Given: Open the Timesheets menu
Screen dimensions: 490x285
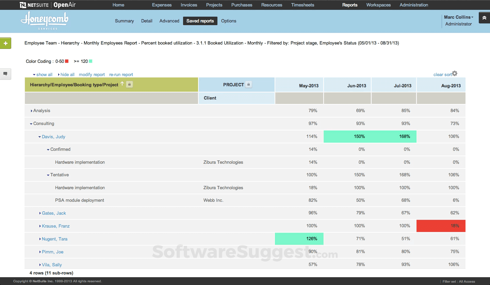Looking at the screenshot, I should (303, 5).
